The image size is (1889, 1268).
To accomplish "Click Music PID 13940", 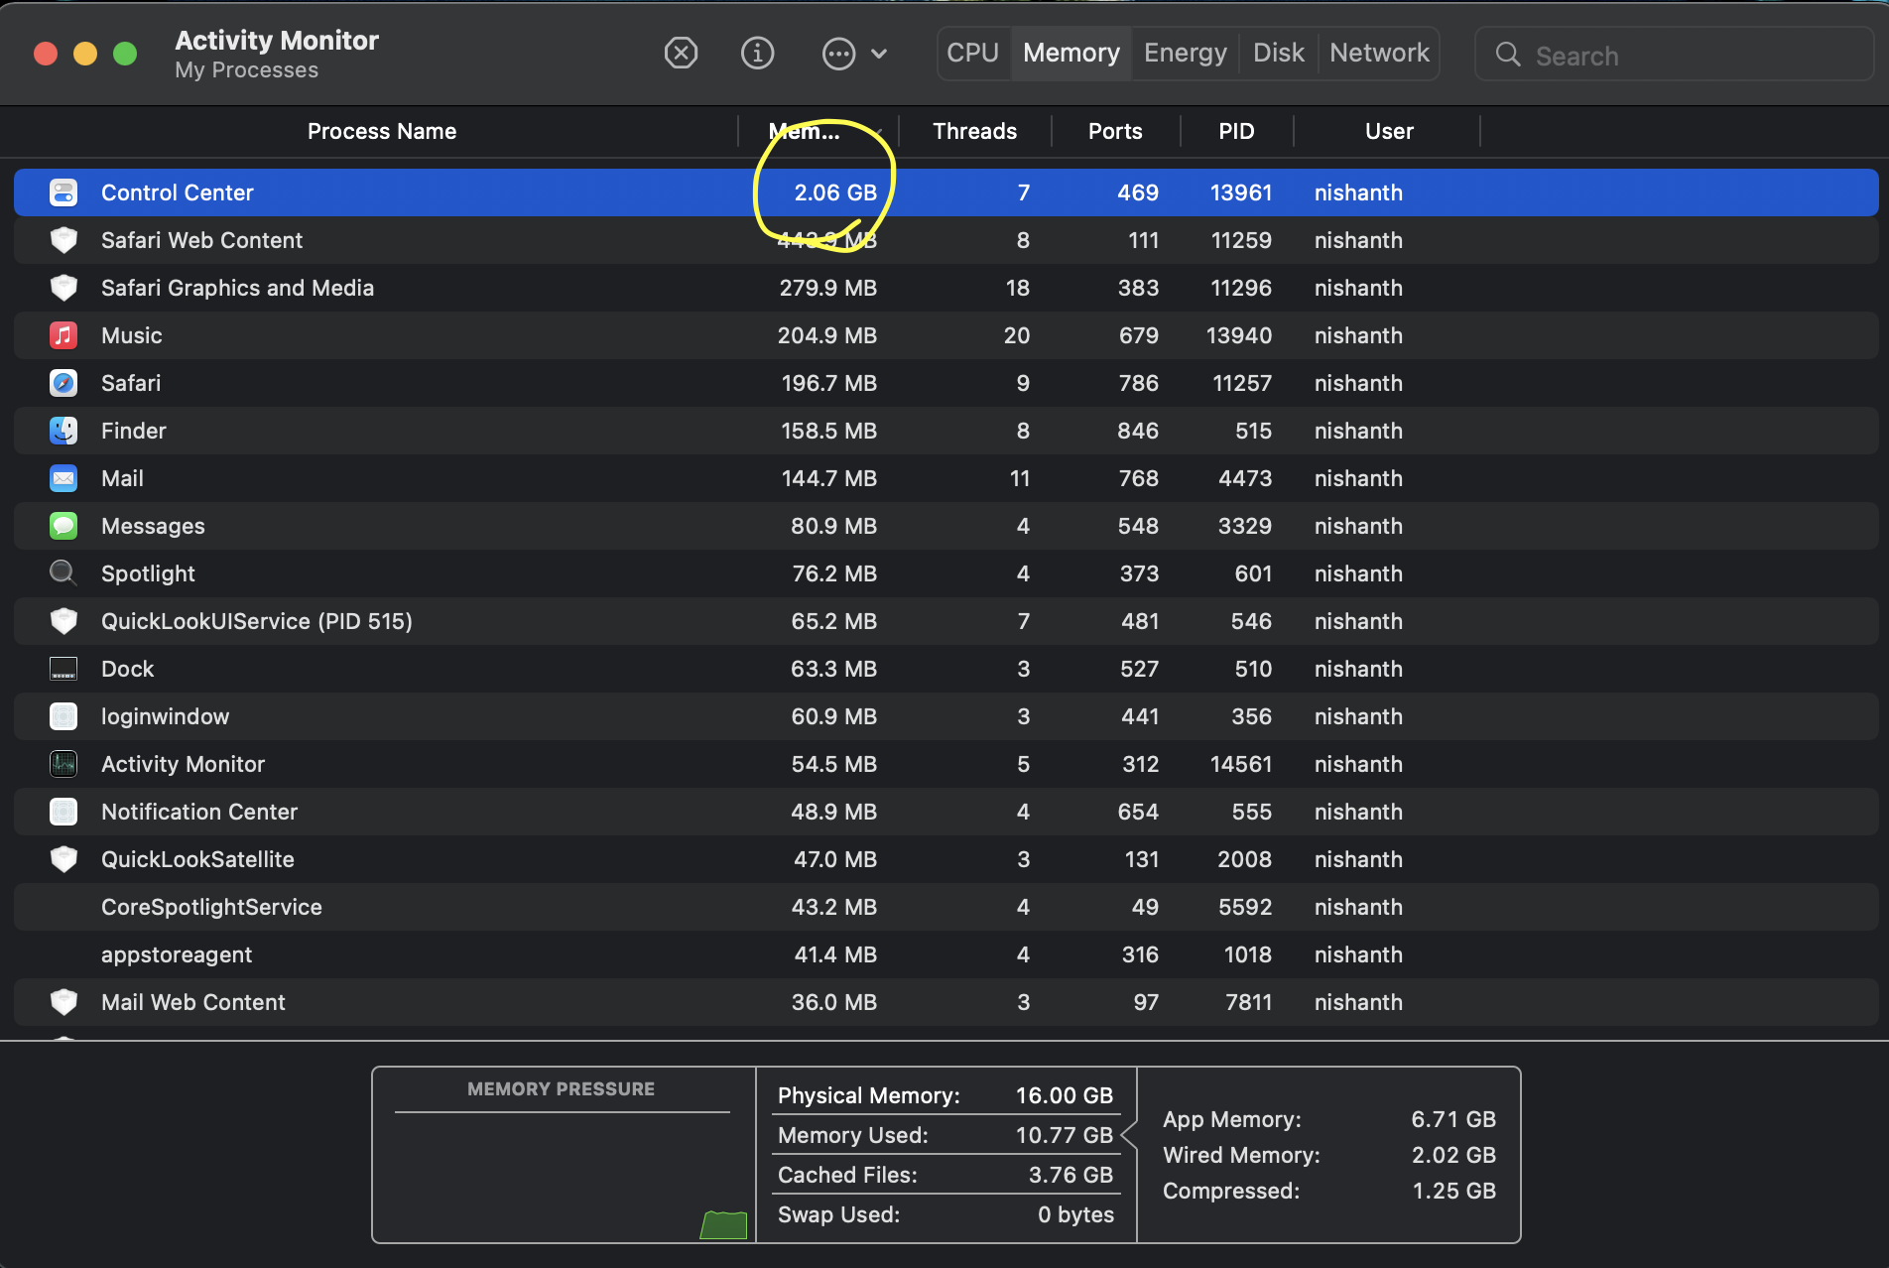I will 1239,335.
